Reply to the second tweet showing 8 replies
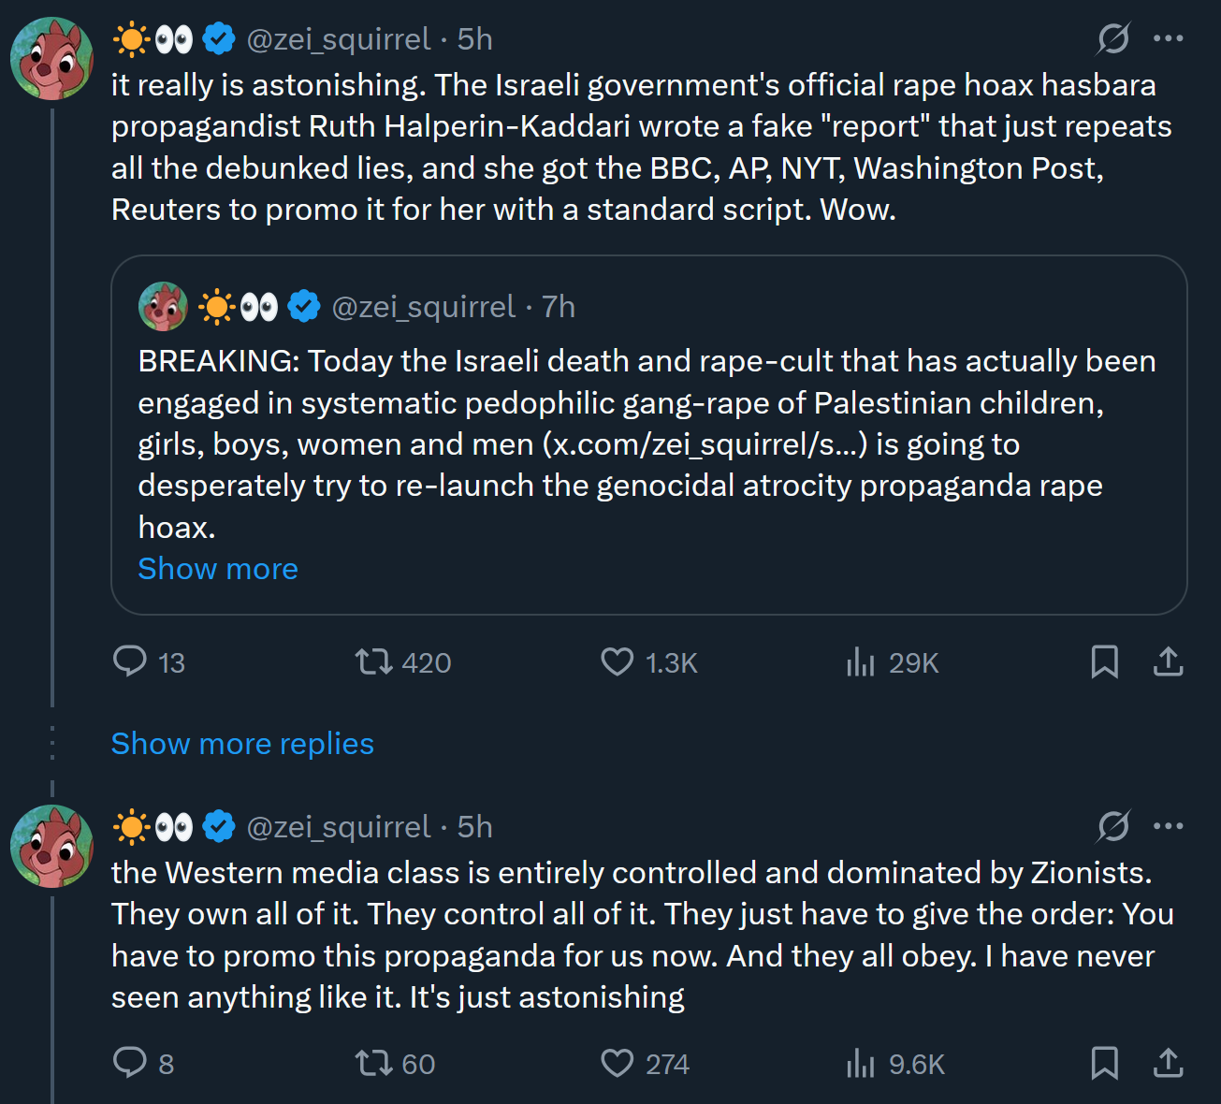The width and height of the screenshot is (1221, 1104). coord(130,1063)
